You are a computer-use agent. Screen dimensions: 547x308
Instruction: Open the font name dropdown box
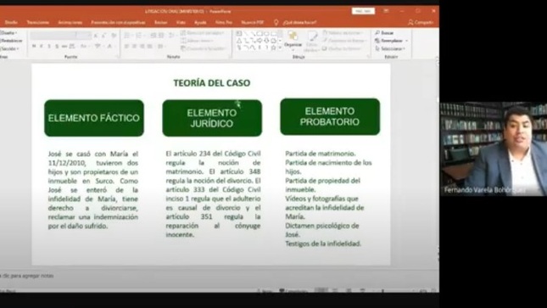(53, 36)
